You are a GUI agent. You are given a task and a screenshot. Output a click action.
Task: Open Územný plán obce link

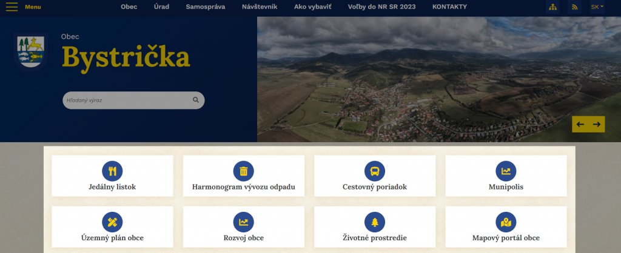tap(112, 238)
